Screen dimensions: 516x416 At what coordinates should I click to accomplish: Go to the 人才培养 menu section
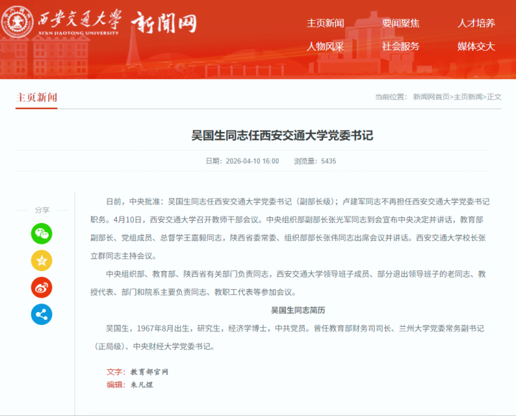pos(476,23)
